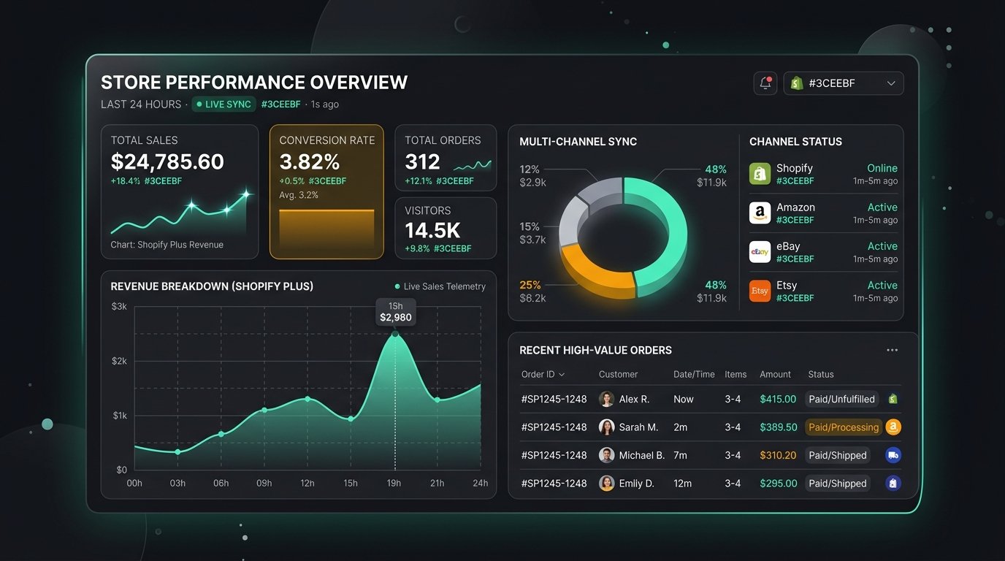Click Michael B.'s avatar
1005x561 pixels.
click(606, 455)
